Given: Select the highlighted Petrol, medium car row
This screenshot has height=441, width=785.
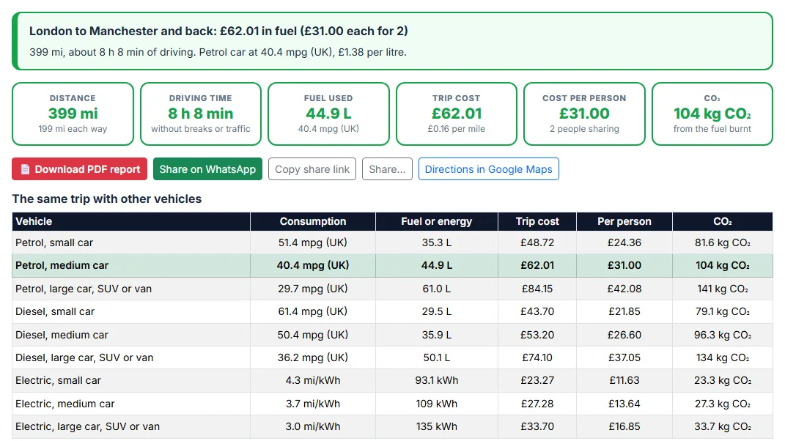Looking at the screenshot, I should pos(393,266).
